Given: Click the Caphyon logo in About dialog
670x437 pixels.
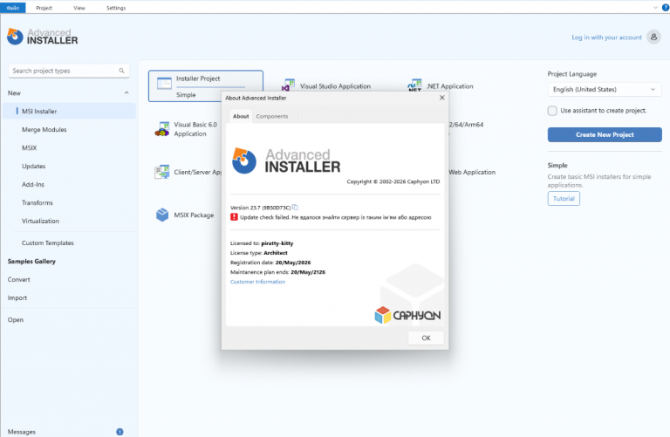Looking at the screenshot, I should coord(407,315).
